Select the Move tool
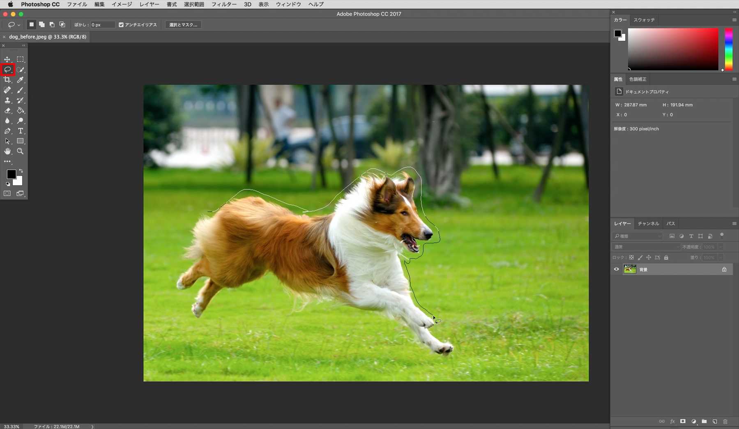Viewport: 739px width, 429px height. [7, 59]
